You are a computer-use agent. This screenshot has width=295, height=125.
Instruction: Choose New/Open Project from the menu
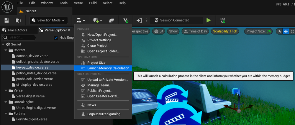(103, 35)
